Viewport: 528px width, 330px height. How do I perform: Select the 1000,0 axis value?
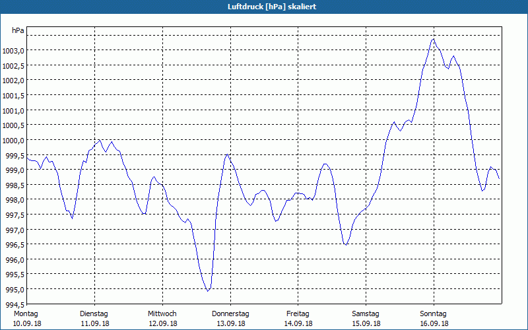[13, 141]
